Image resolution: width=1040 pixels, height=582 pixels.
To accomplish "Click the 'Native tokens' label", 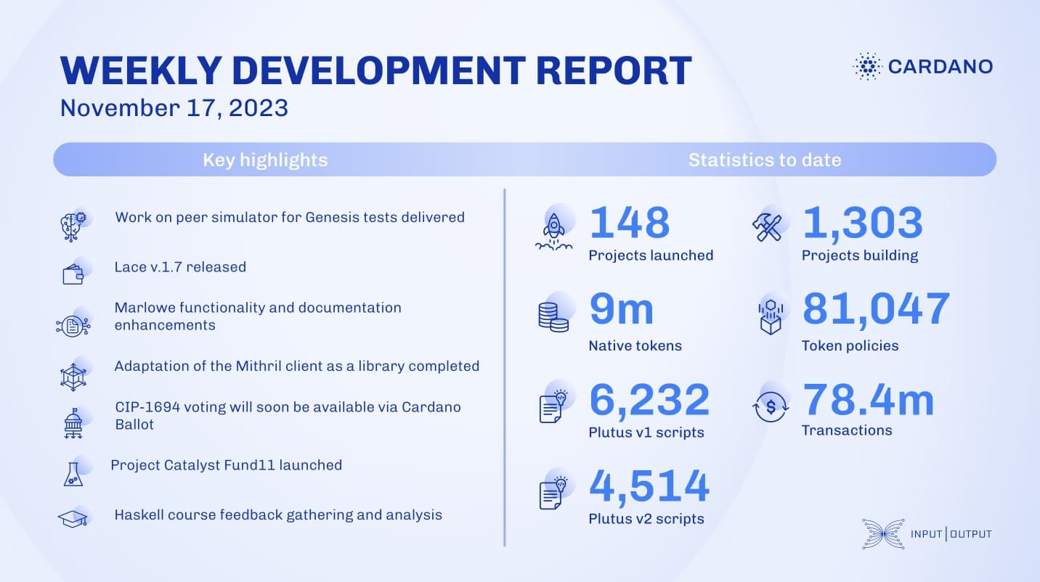I will (635, 346).
